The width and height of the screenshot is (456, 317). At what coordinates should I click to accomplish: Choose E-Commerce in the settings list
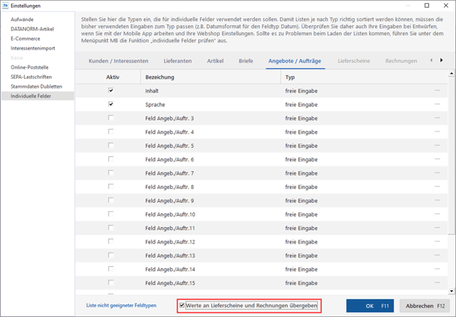click(x=26, y=39)
